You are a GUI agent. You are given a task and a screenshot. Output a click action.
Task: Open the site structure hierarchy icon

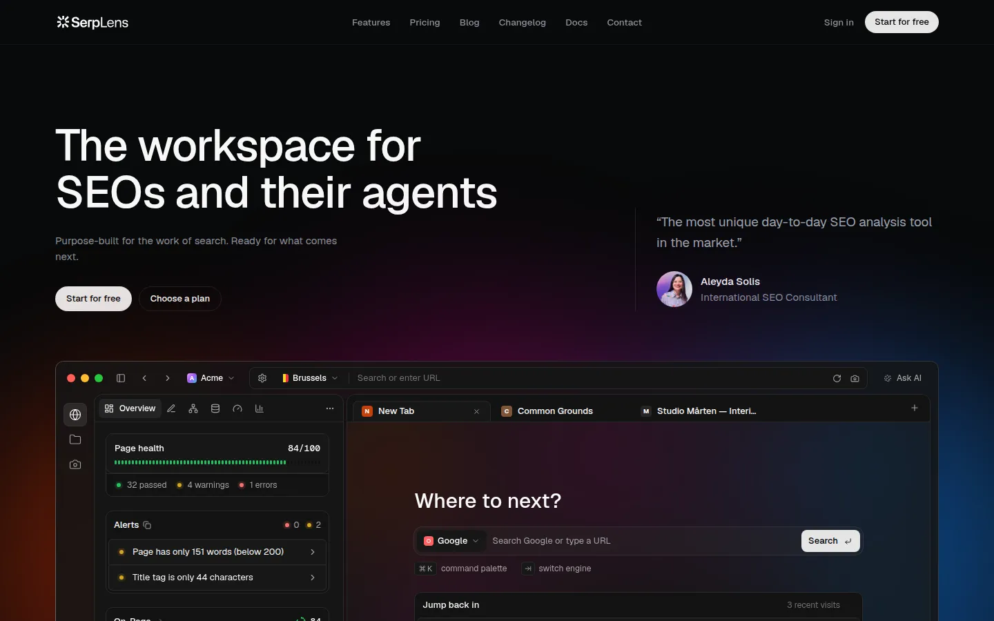coord(193,408)
